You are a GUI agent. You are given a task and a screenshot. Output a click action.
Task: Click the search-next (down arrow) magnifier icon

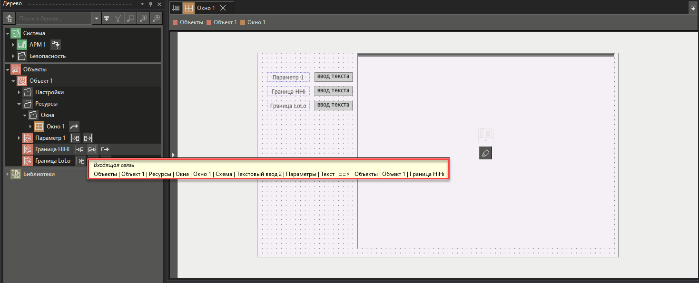pyautogui.click(x=156, y=19)
